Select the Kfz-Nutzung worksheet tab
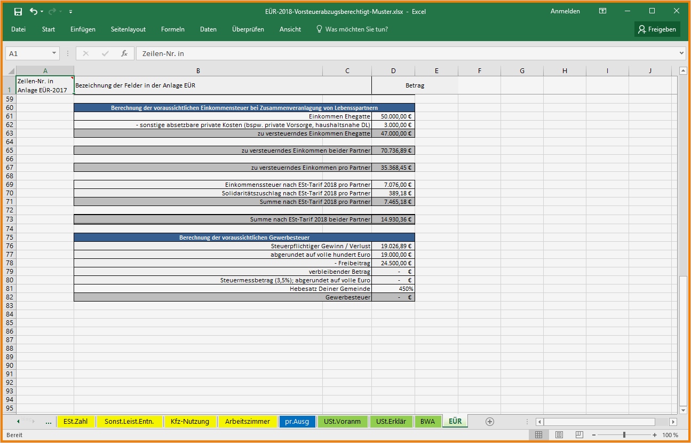This screenshot has width=691, height=443. (190, 421)
